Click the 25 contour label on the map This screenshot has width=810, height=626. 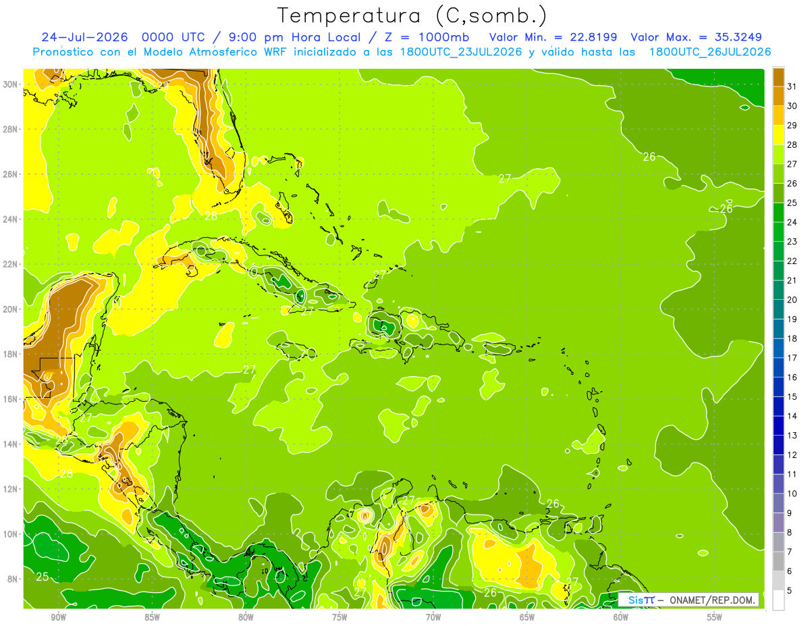click(x=42, y=577)
